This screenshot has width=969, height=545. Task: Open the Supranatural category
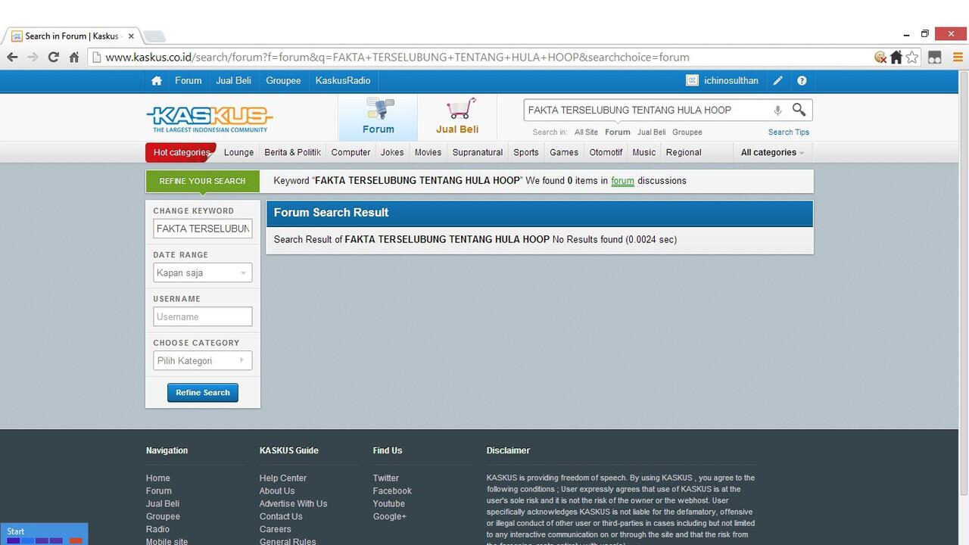(x=478, y=152)
